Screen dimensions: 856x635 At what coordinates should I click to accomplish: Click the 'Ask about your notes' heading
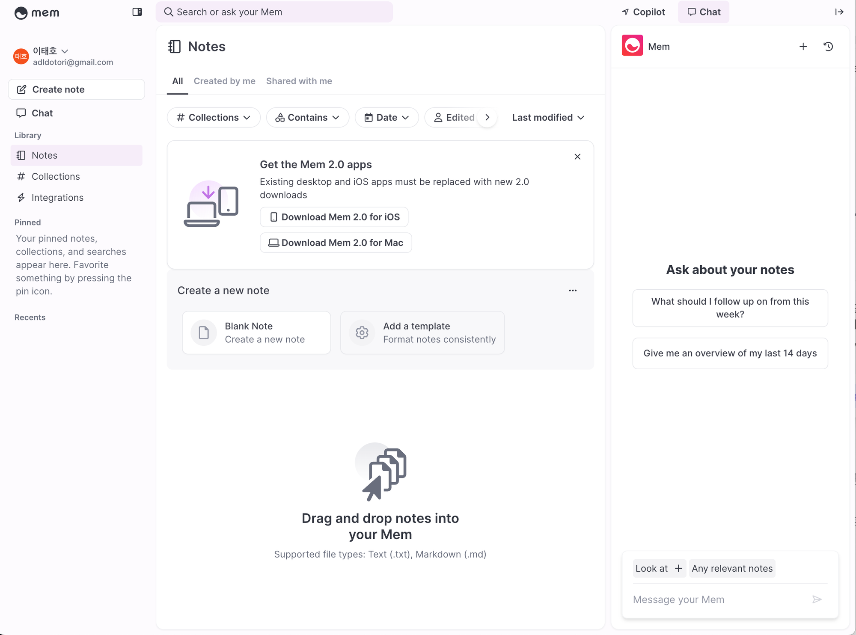click(730, 270)
